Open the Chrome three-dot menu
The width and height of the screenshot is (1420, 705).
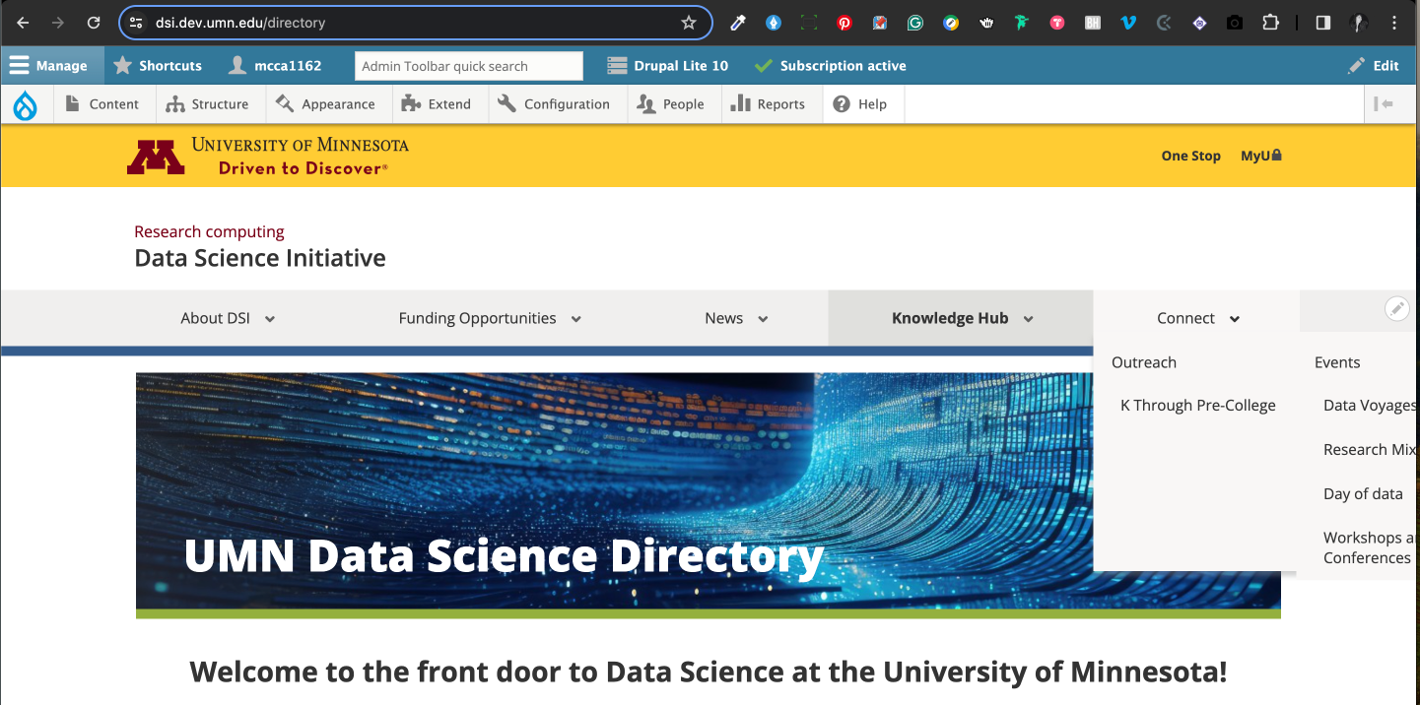click(1393, 23)
